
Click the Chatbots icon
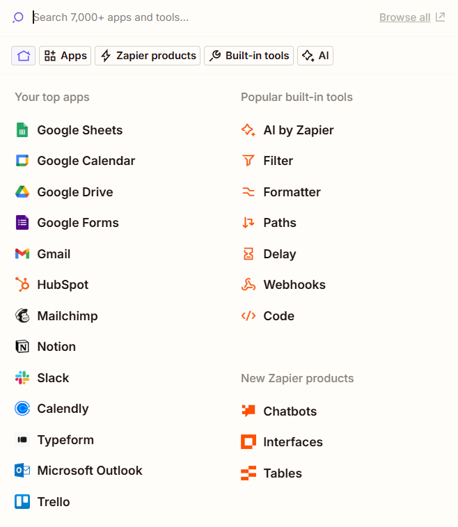(248, 411)
